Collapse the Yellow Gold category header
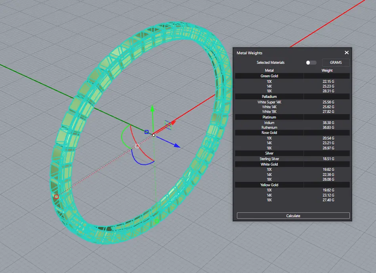Image resolution: width=376 pixels, height=273 pixels. click(269, 185)
